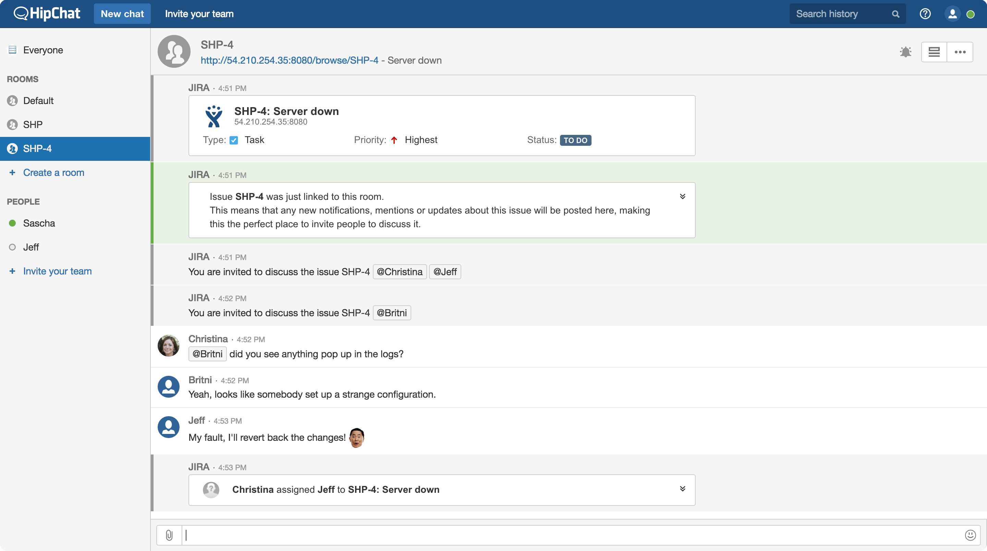The height and width of the screenshot is (551, 987).
Task: Open the user profile avatar menu
Action: [952, 14]
